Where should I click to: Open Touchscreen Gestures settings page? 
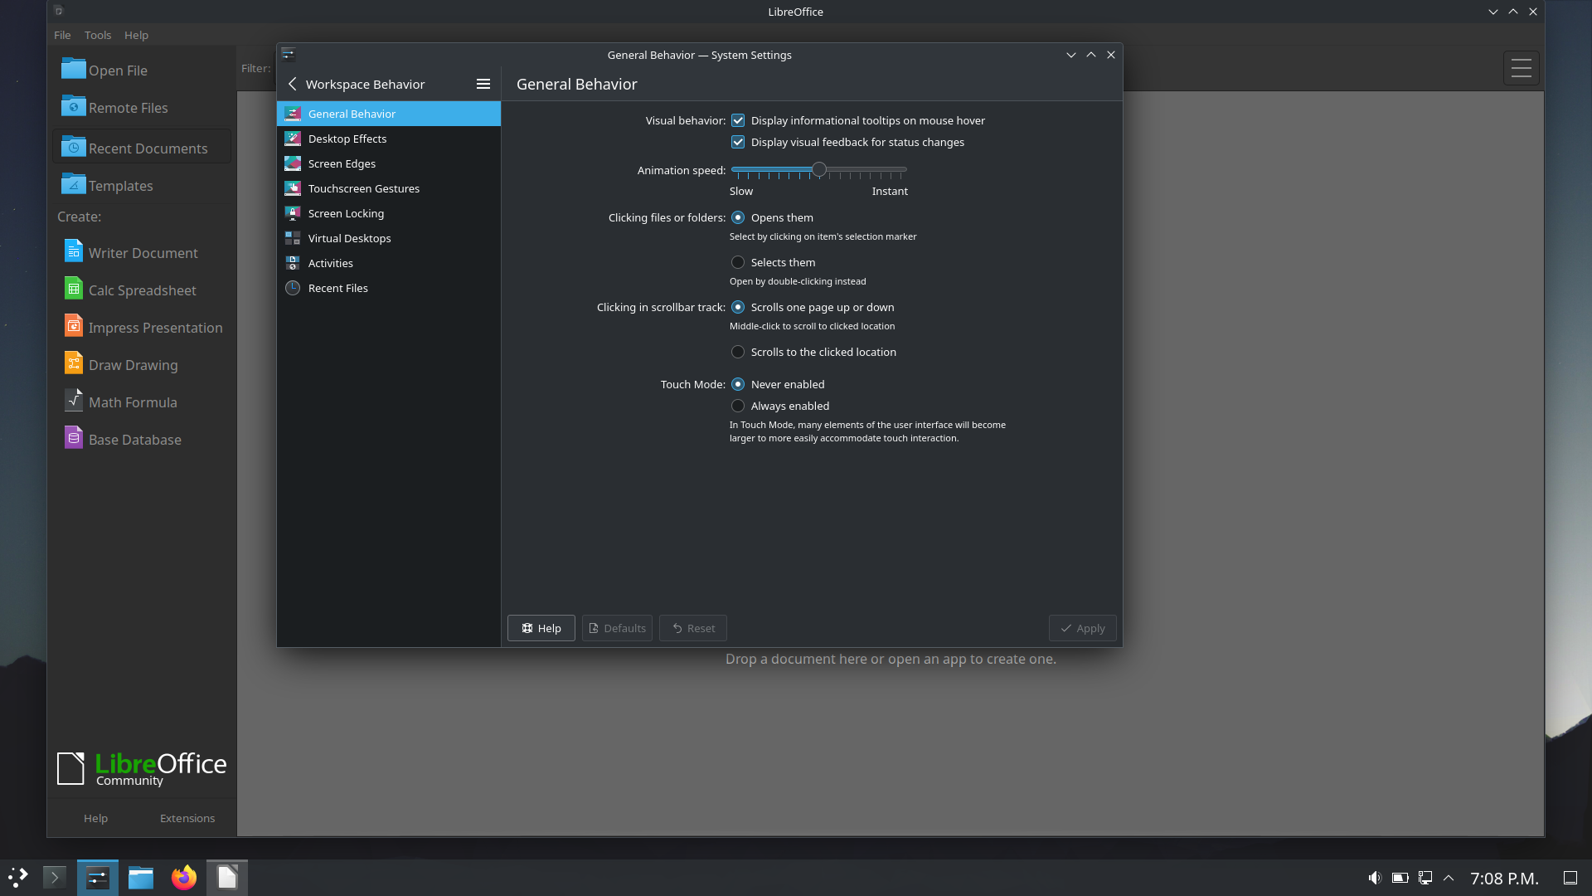click(x=388, y=188)
